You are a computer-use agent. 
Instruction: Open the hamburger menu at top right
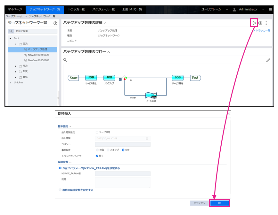point(271,10)
